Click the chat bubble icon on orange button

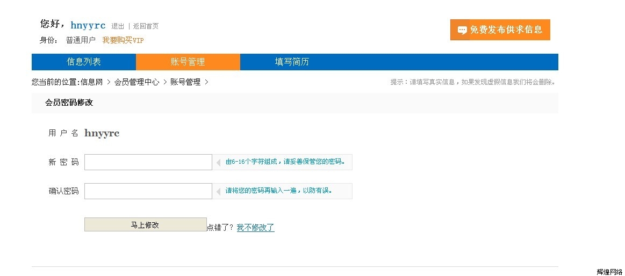click(462, 30)
